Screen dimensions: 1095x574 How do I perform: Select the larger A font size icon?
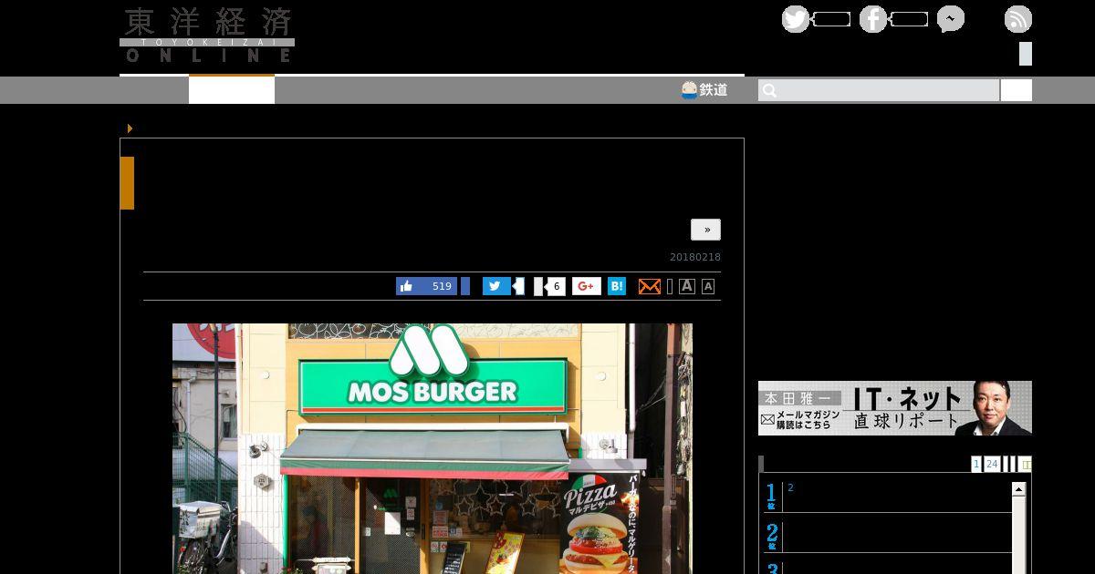click(687, 286)
